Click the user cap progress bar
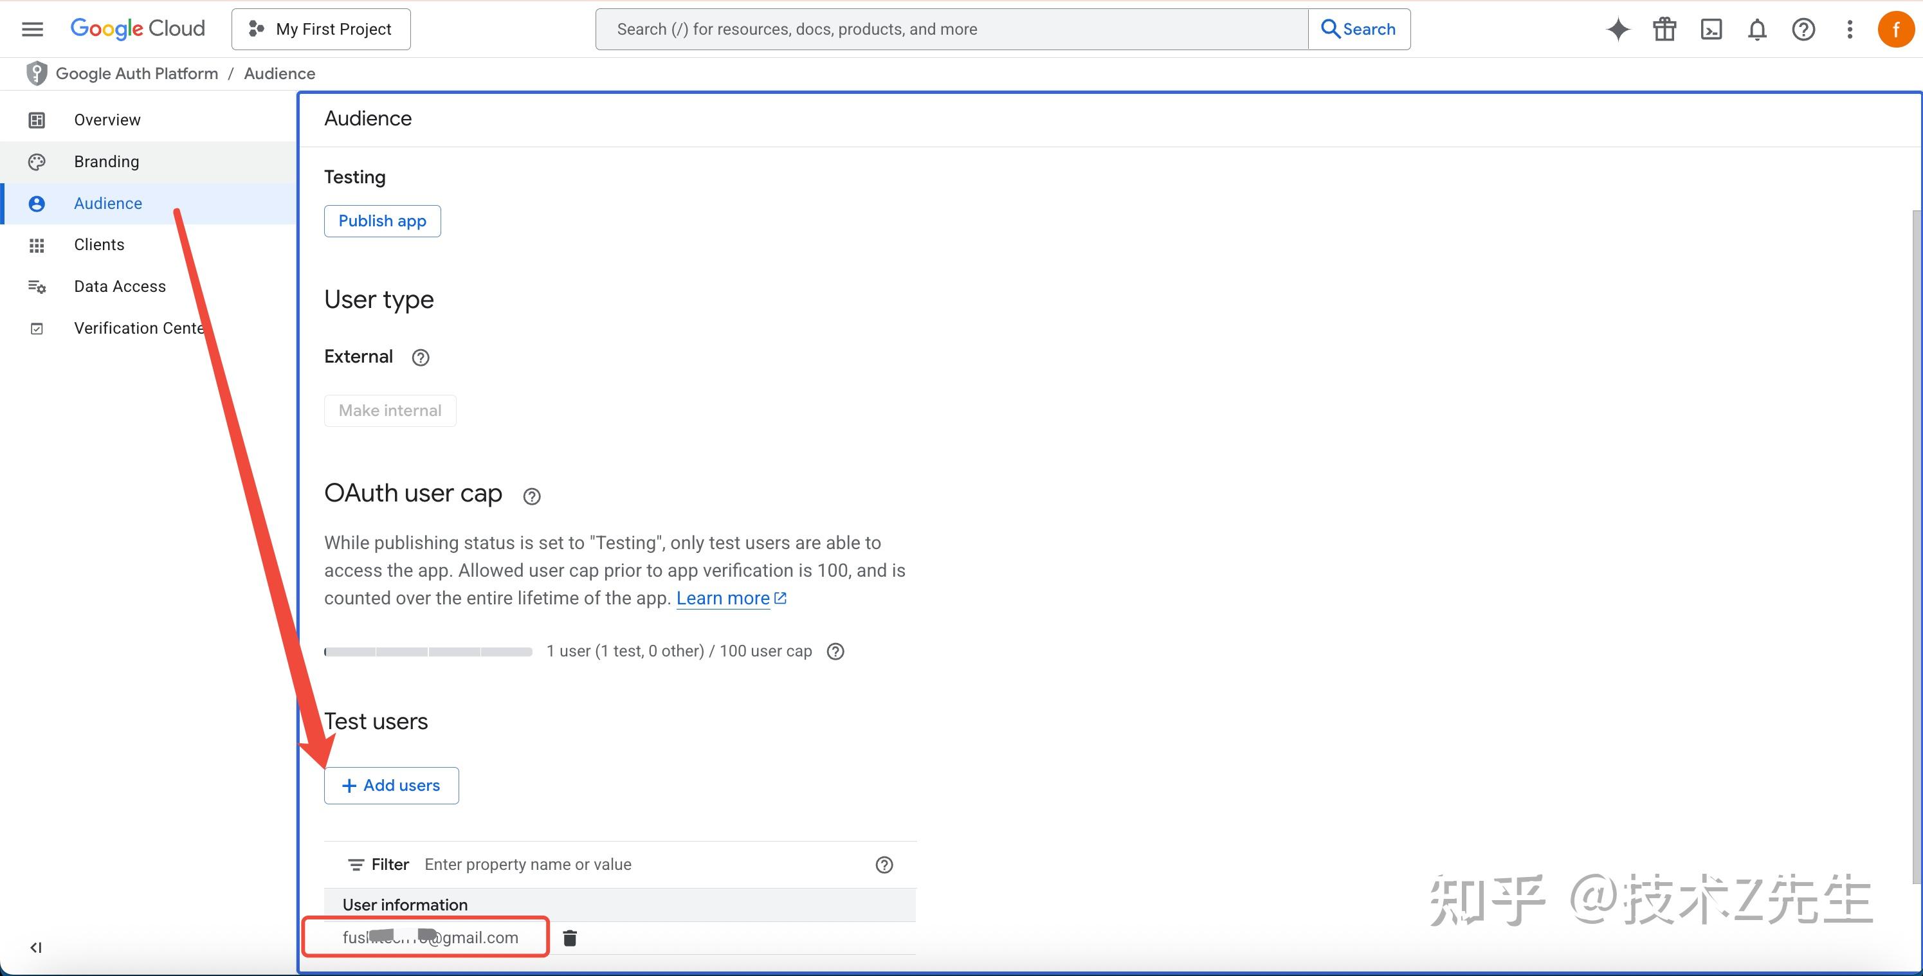Screen dimensions: 1923x976 coord(428,651)
